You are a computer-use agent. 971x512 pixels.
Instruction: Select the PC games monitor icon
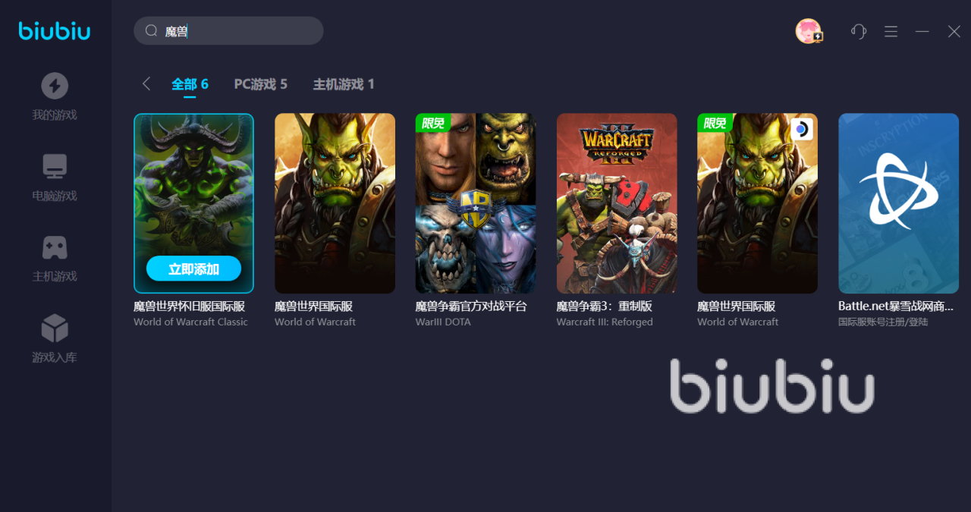tap(55, 166)
